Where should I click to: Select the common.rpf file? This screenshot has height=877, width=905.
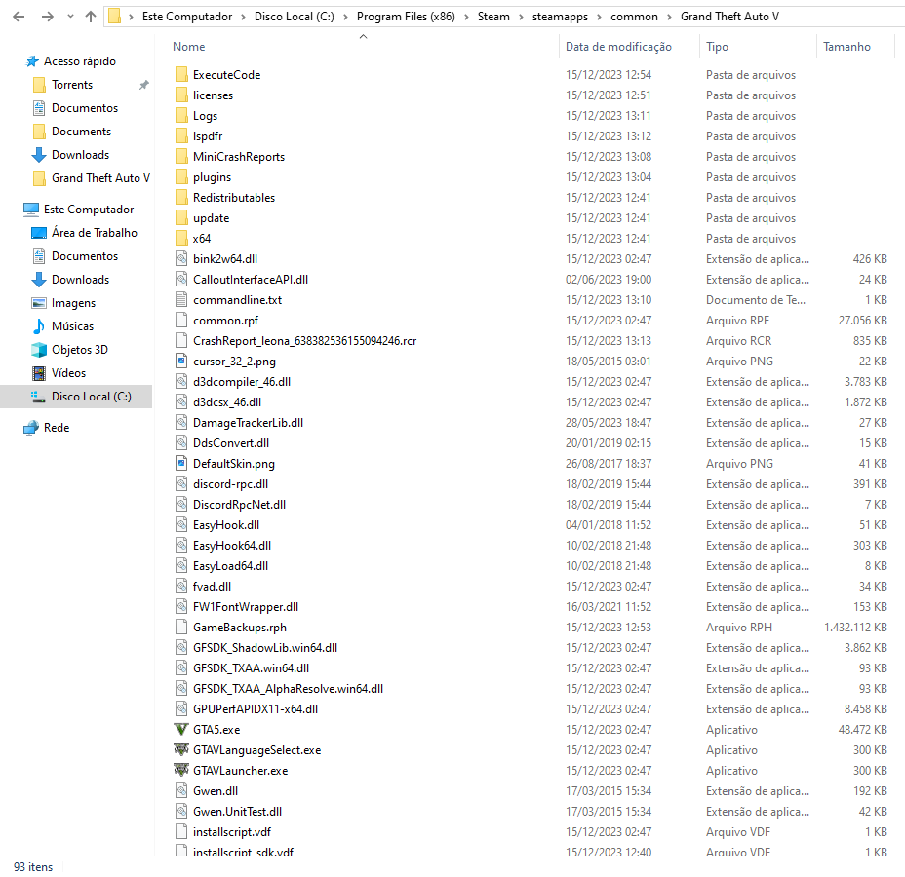[225, 321]
